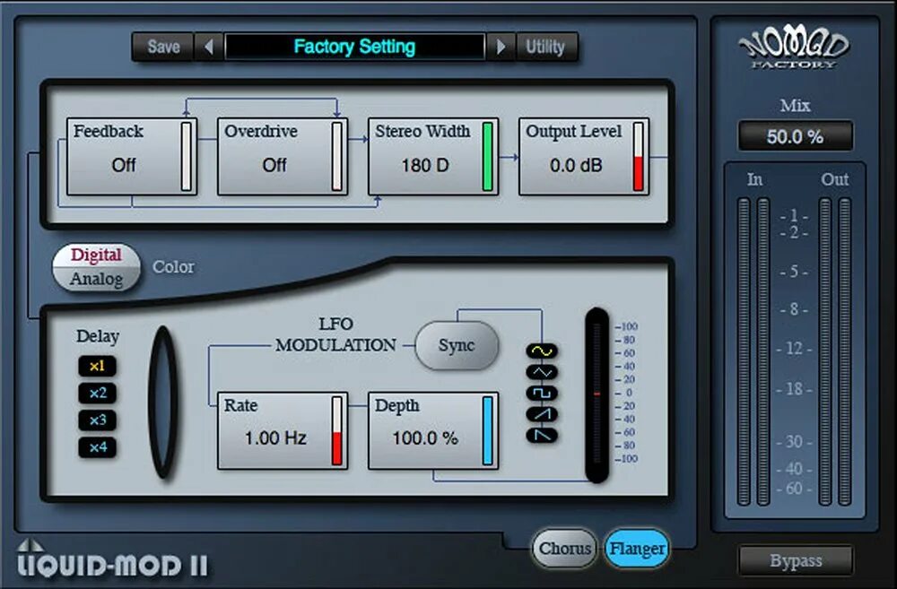Screen dimensions: 897x589
Task: Click the oval Delay knob
Action: tap(163, 402)
